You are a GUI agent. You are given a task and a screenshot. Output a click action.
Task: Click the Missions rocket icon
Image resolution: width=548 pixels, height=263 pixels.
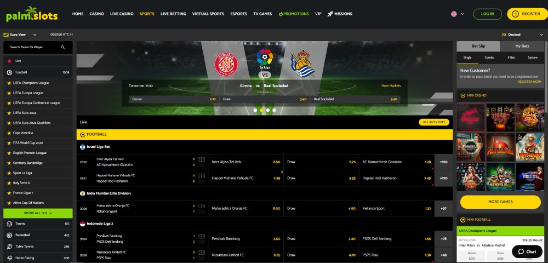[x=330, y=14]
